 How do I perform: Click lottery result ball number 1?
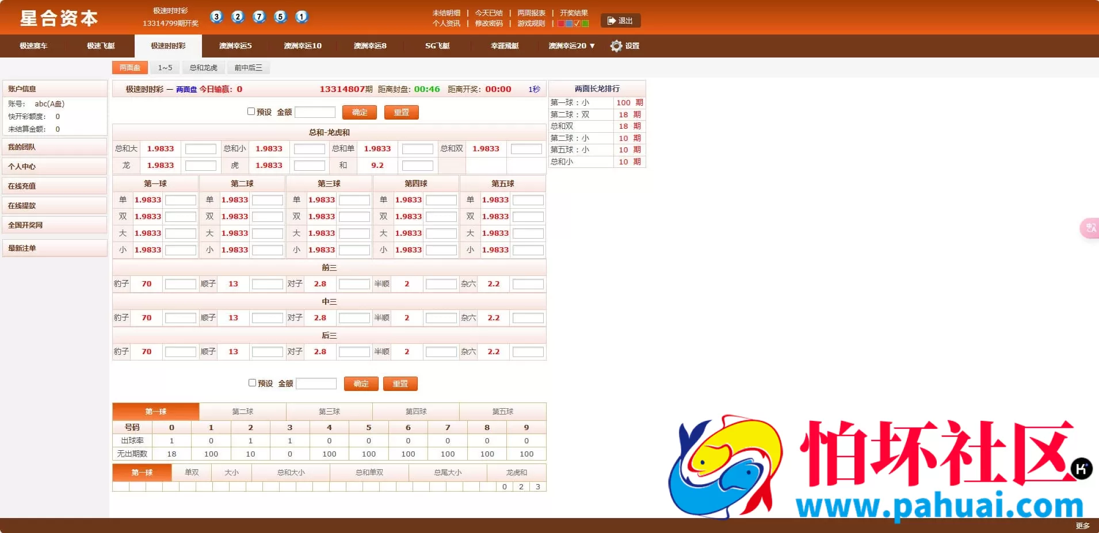point(302,17)
